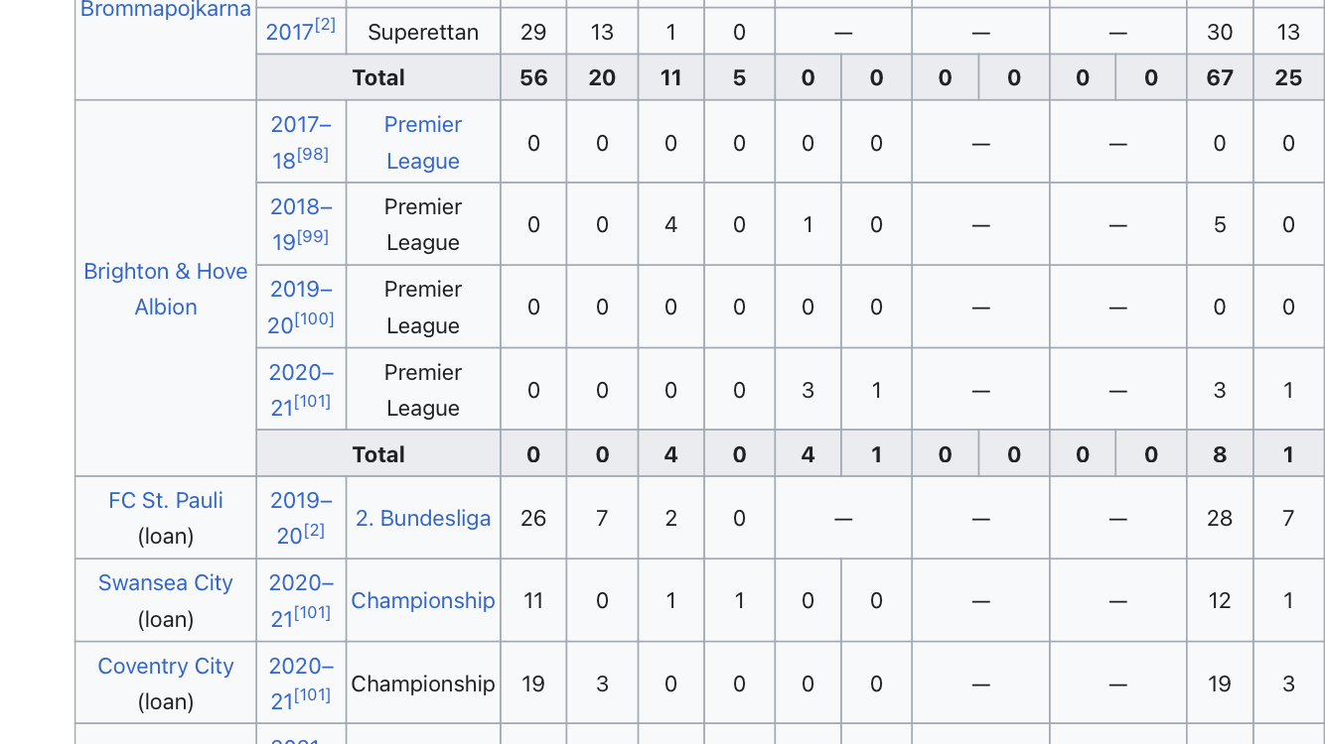Open the 2. Bundesliga league link
Image resolution: width=1325 pixels, height=744 pixels.
423,518
